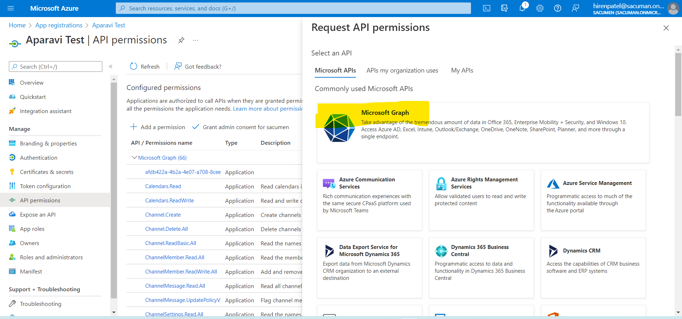Click the App registrations breadcrumb
682x319 pixels.
click(x=59, y=25)
